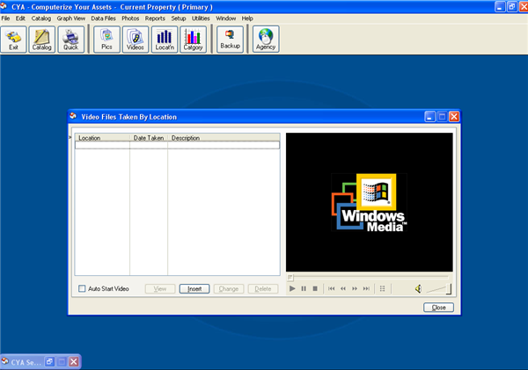Screen dimensions: 528x370
Task: Open the Reports menu
Action: point(155,18)
